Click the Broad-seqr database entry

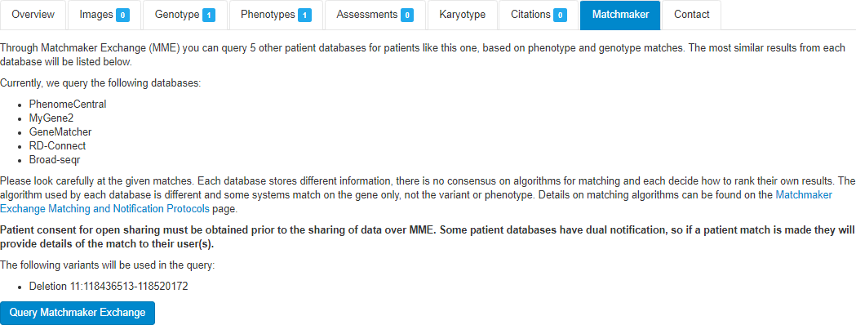[55, 160]
